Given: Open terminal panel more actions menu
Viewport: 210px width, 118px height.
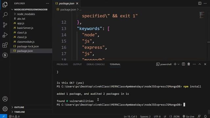Looking at the screenshot, I should click(x=194, y=64).
